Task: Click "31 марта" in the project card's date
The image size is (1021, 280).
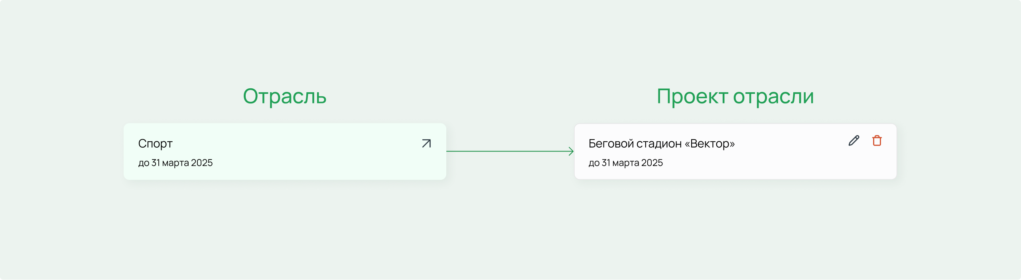Action: (620, 163)
